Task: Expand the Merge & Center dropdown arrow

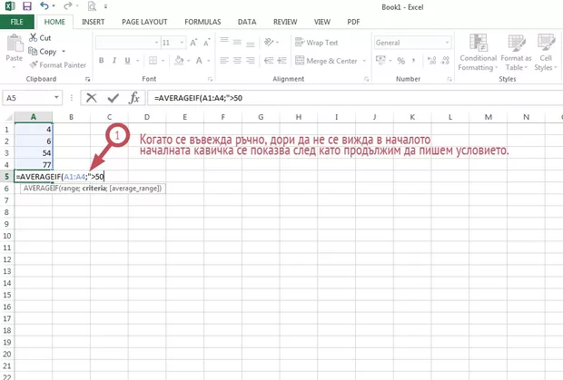Action: (x=364, y=61)
